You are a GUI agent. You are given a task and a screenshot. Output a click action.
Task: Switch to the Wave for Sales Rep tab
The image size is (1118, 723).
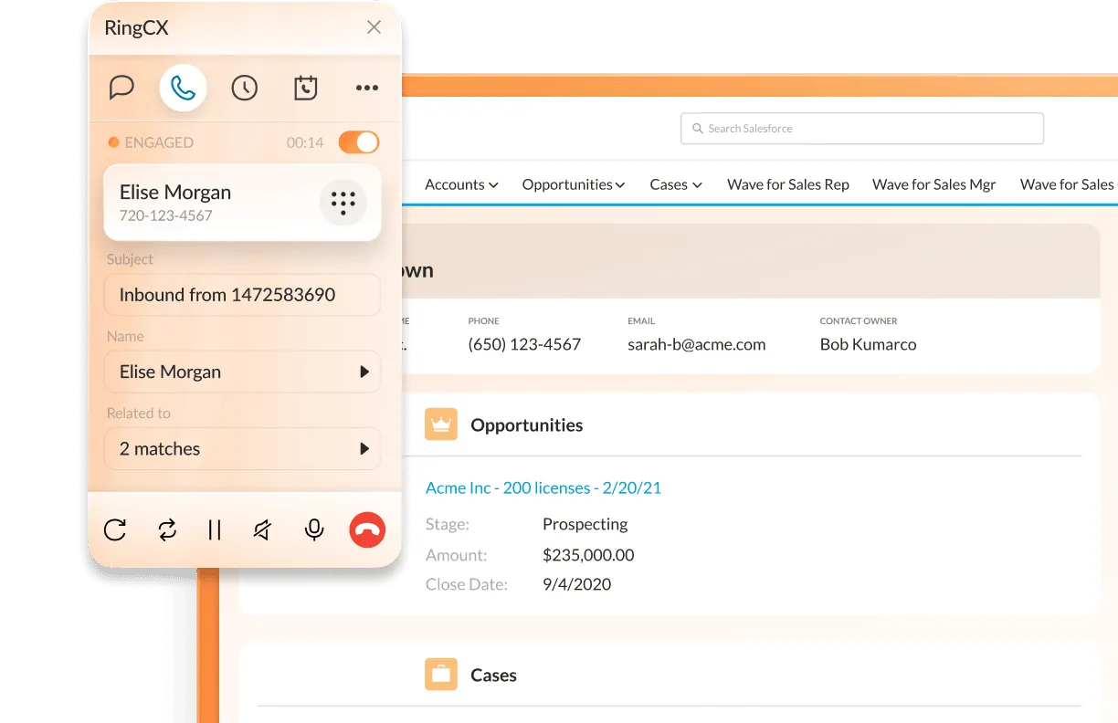coord(787,184)
